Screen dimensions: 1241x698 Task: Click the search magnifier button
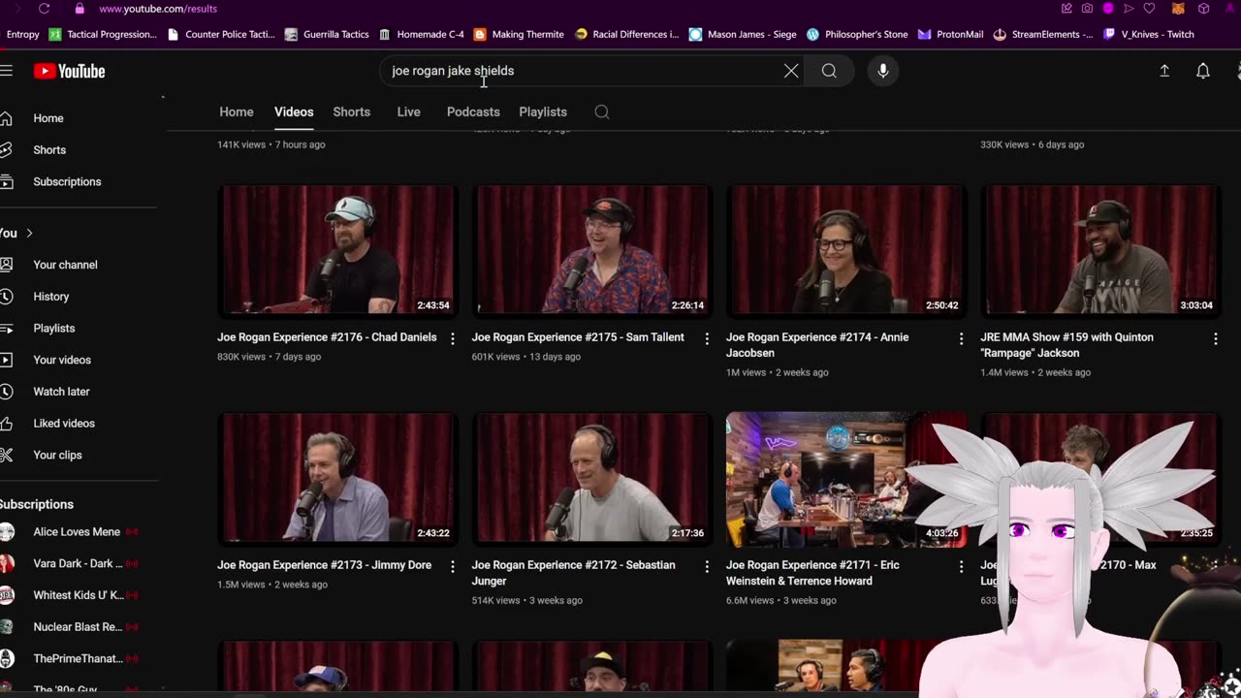pyautogui.click(x=829, y=71)
